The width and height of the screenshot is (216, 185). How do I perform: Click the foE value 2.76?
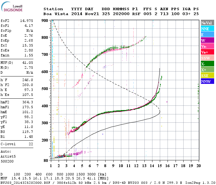click(29, 35)
